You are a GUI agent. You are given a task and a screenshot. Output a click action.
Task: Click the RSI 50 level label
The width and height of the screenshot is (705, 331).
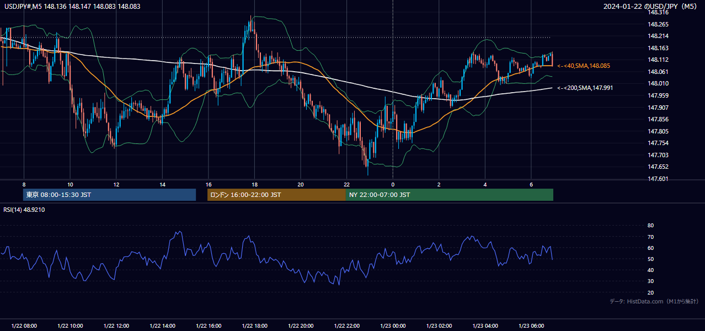[650, 259]
